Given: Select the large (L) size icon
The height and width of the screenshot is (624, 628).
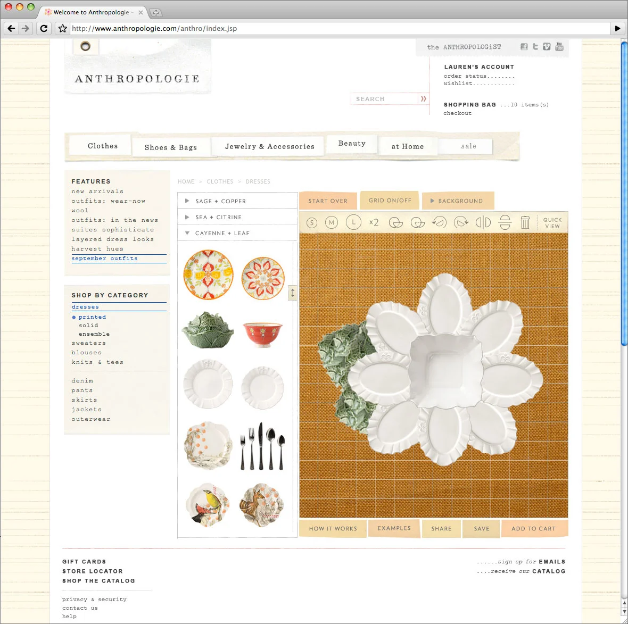Looking at the screenshot, I should pos(353,222).
